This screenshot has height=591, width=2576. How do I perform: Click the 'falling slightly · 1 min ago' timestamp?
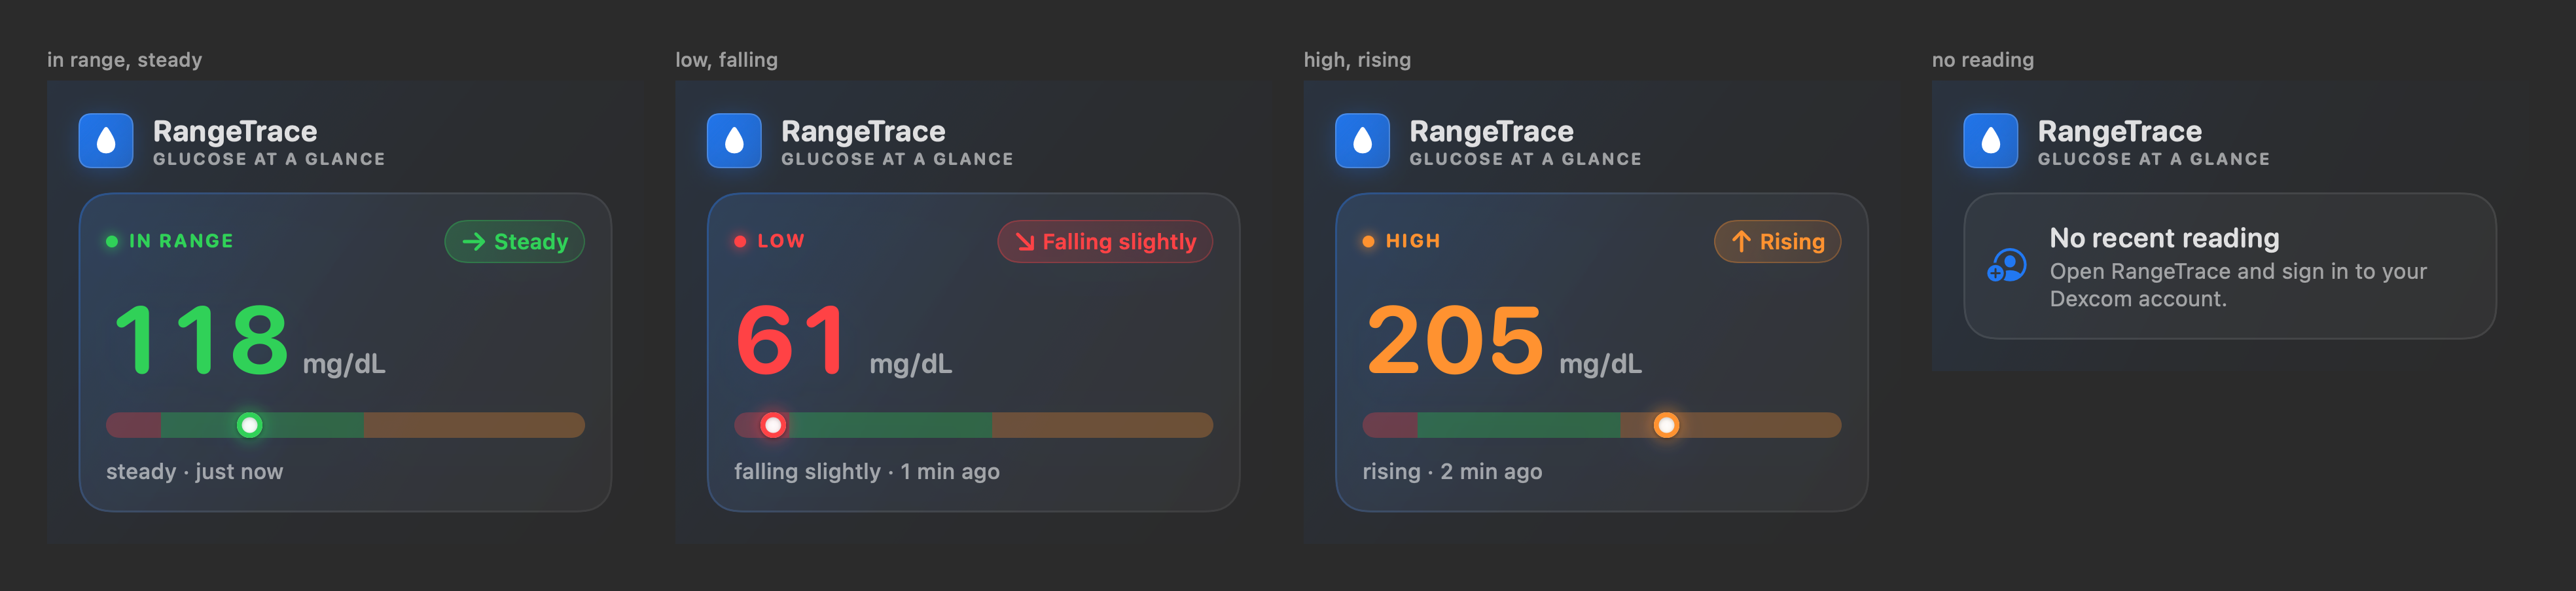click(x=867, y=471)
